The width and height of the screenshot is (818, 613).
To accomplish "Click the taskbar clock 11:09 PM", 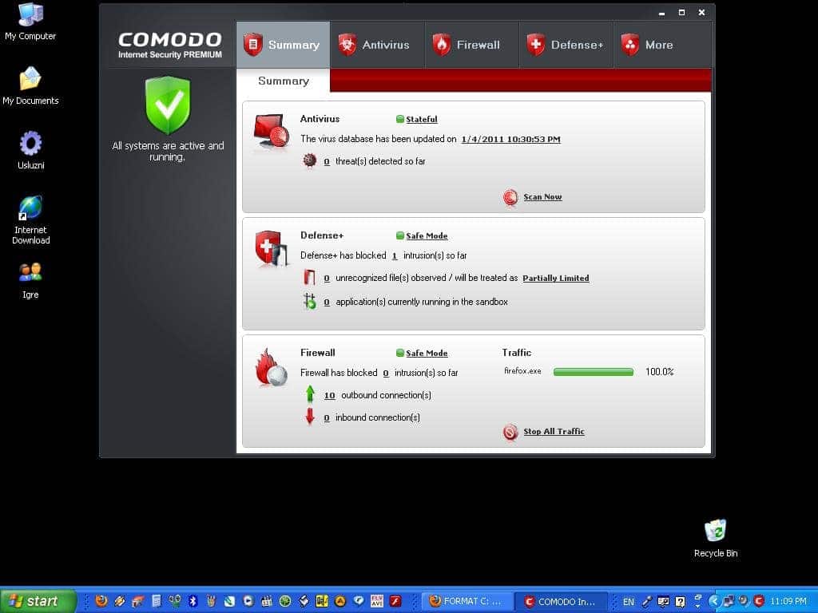I will click(788, 601).
